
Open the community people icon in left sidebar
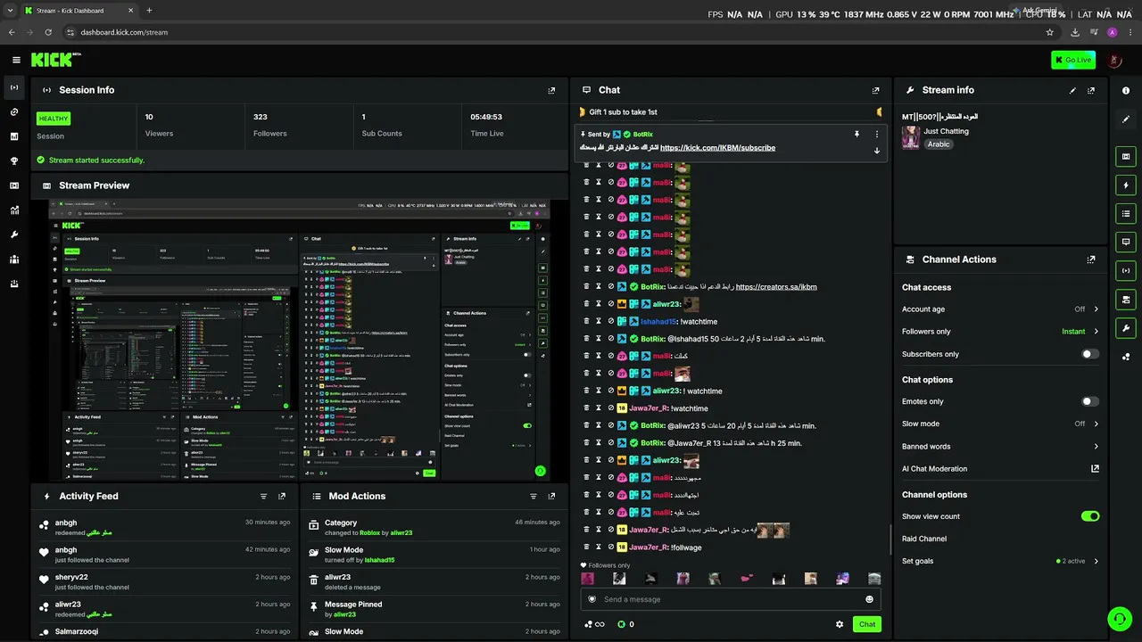[14, 259]
